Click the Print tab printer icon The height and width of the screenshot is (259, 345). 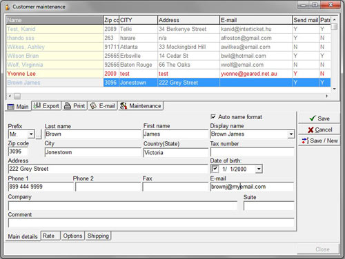pyautogui.click(x=68, y=106)
